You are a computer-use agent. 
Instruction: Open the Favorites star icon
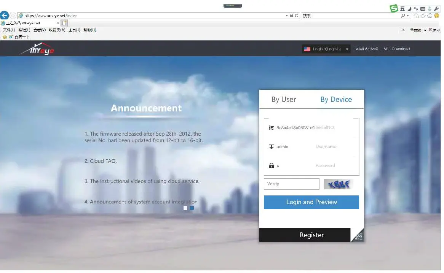(423, 16)
